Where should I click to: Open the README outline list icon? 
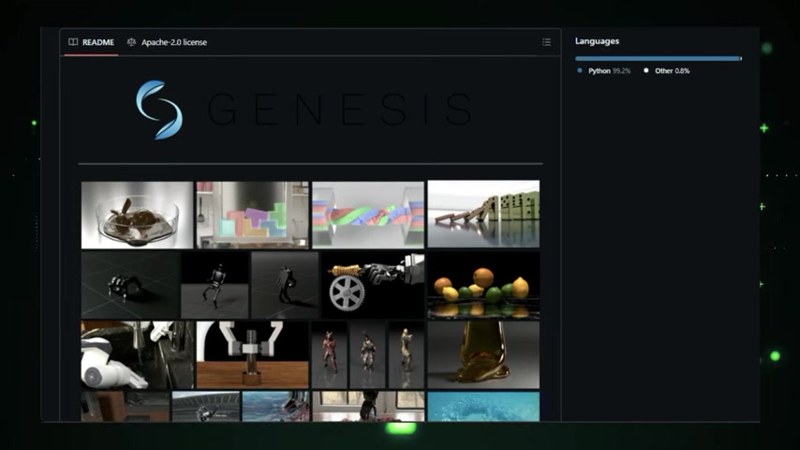tap(546, 42)
